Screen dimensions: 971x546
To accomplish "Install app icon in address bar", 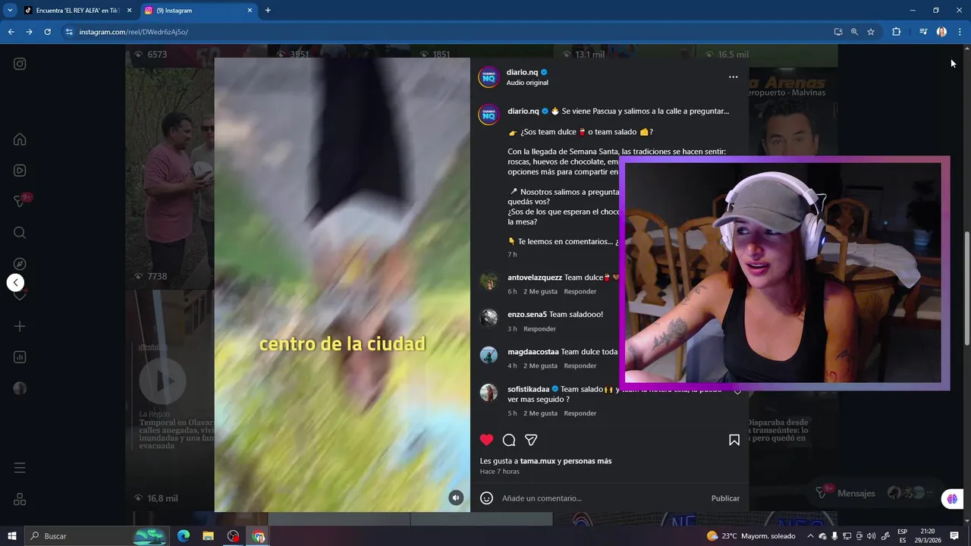I will point(838,32).
